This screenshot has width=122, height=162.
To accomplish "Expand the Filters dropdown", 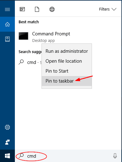I will coord(108,9).
